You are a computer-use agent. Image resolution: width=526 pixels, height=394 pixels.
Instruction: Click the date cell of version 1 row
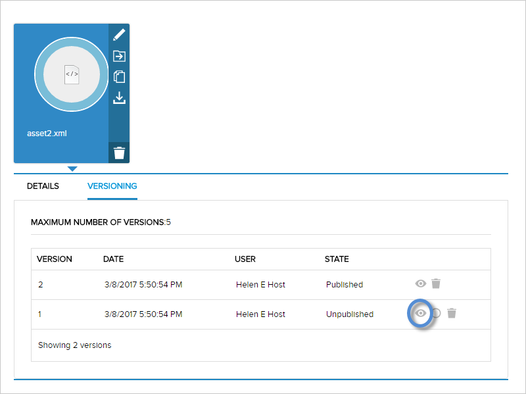coord(143,314)
